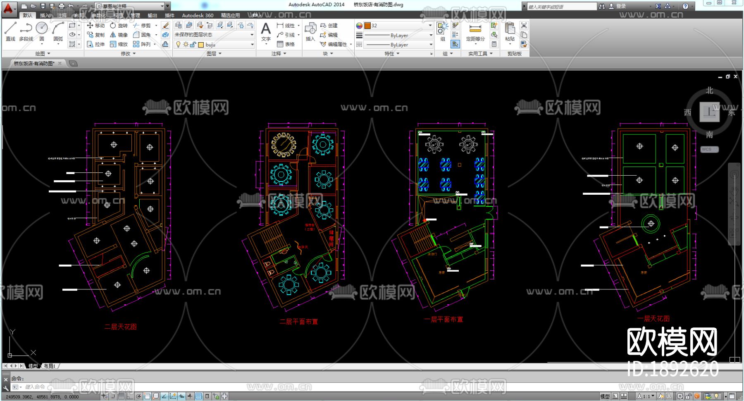Click the 定距等分 measure tool
Image resolution: width=744 pixels, height=401 pixels.
(x=475, y=32)
